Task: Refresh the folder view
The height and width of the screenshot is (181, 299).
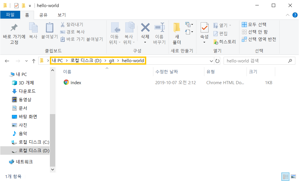Action: click(217, 61)
